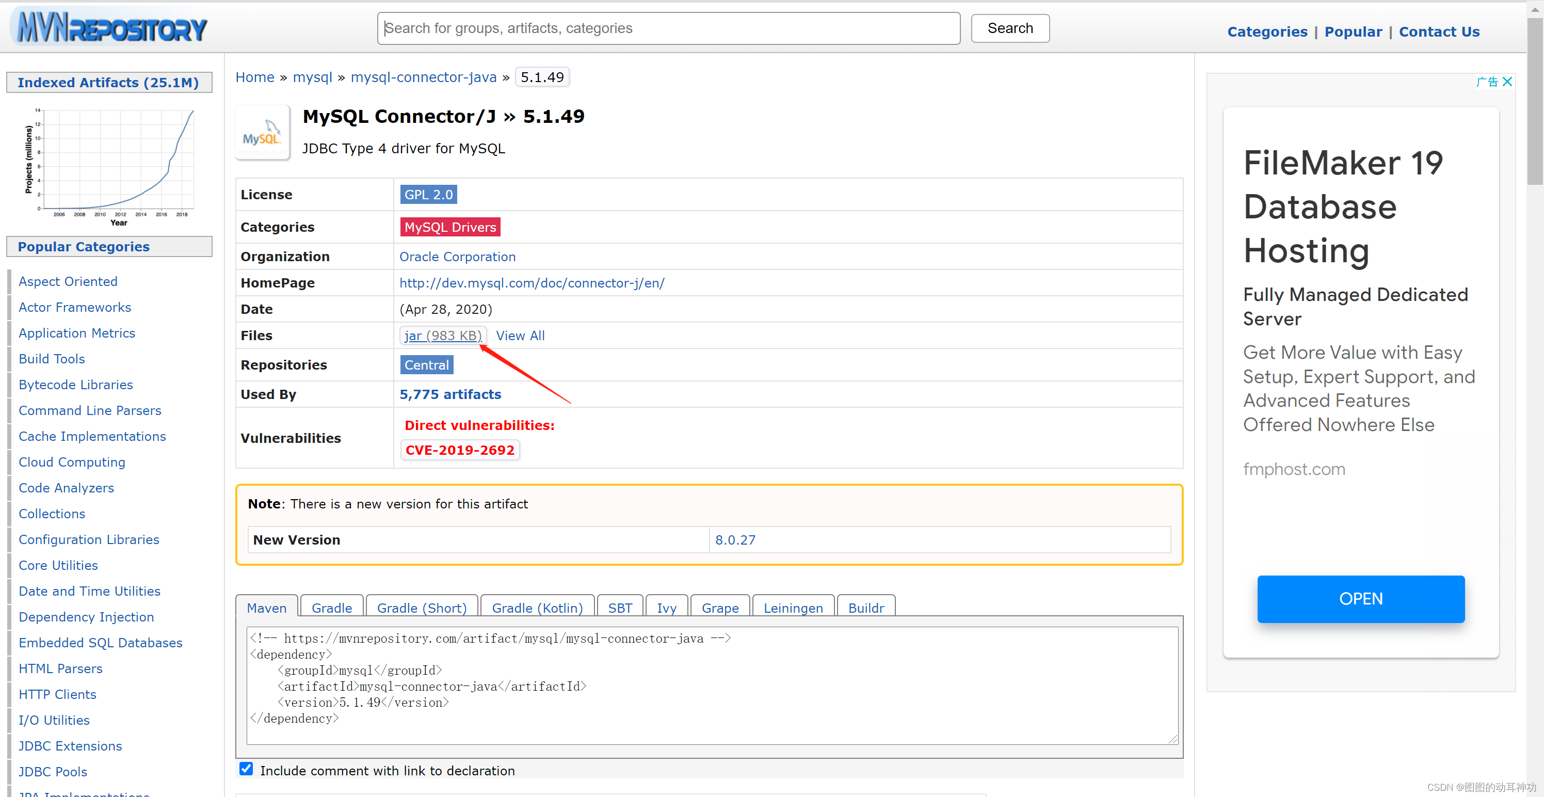Image resolution: width=1544 pixels, height=797 pixels.
Task: Open the GPL 2.0 license badge
Action: (428, 194)
